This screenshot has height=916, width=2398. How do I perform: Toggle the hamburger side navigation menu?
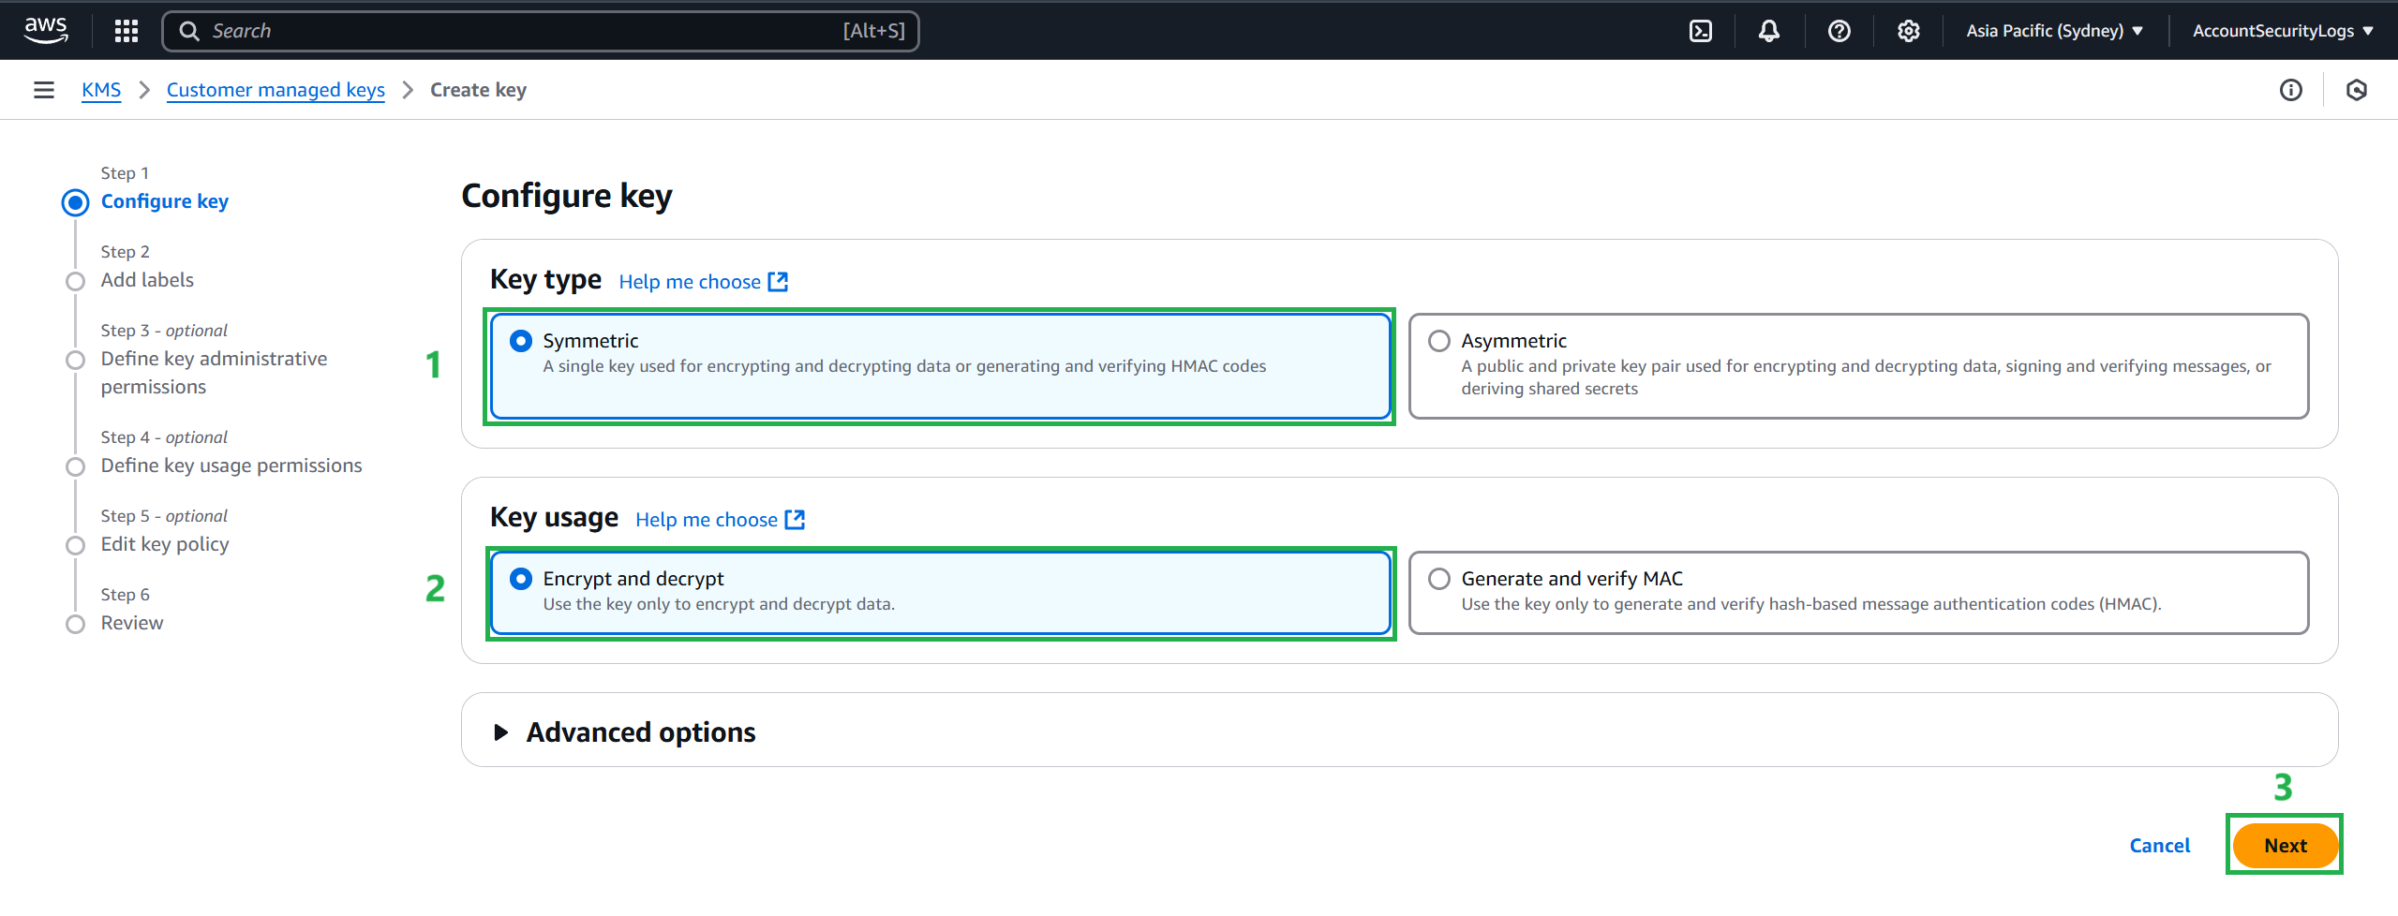43,90
